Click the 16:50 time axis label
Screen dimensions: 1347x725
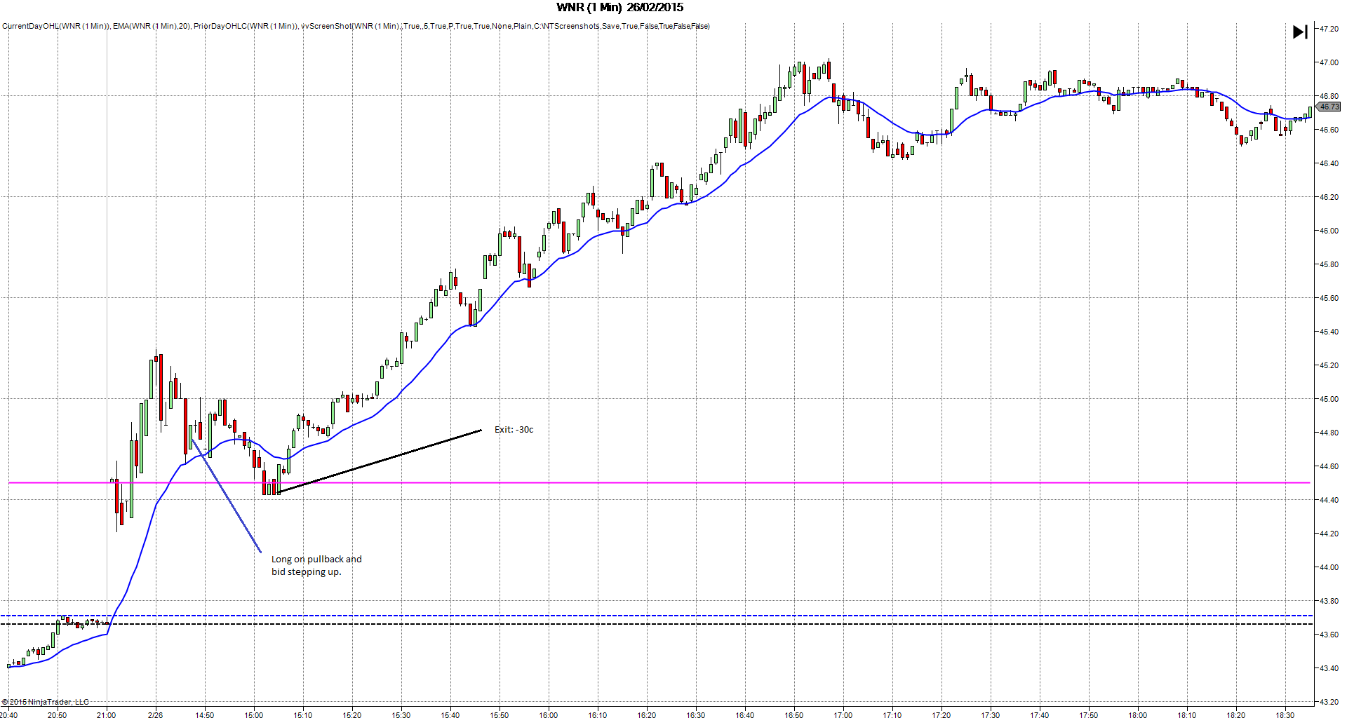coord(794,715)
